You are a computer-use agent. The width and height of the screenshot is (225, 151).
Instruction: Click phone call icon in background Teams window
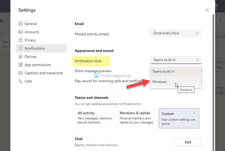220,20
